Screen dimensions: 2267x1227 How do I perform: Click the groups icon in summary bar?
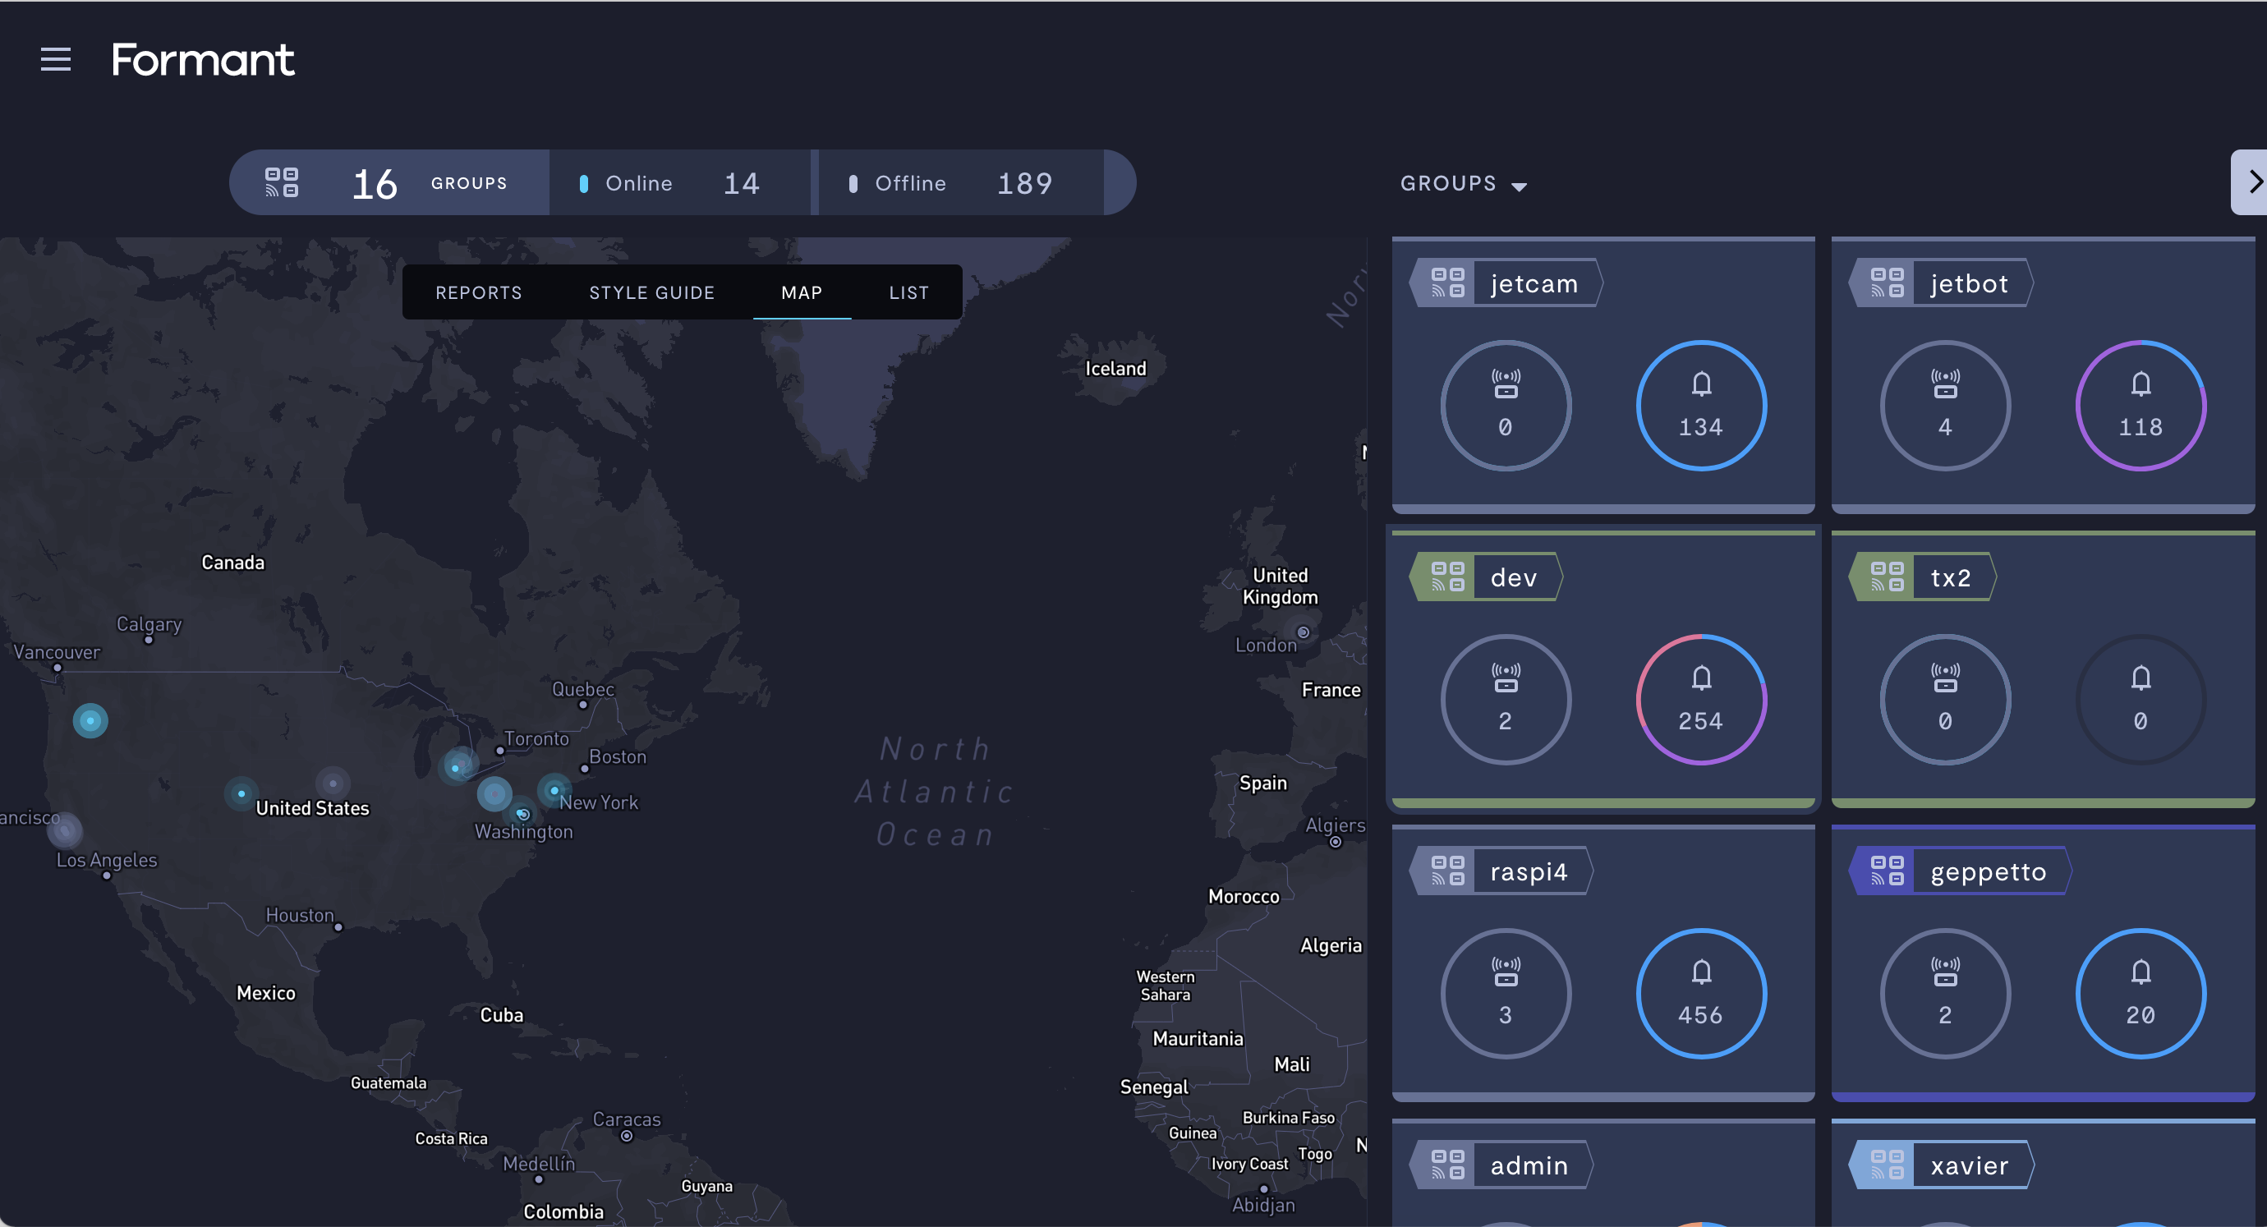click(282, 182)
